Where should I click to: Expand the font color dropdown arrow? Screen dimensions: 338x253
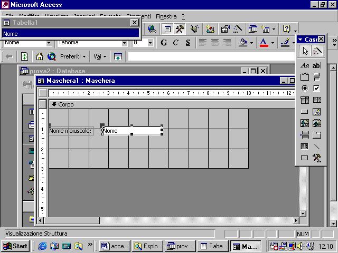click(273, 43)
